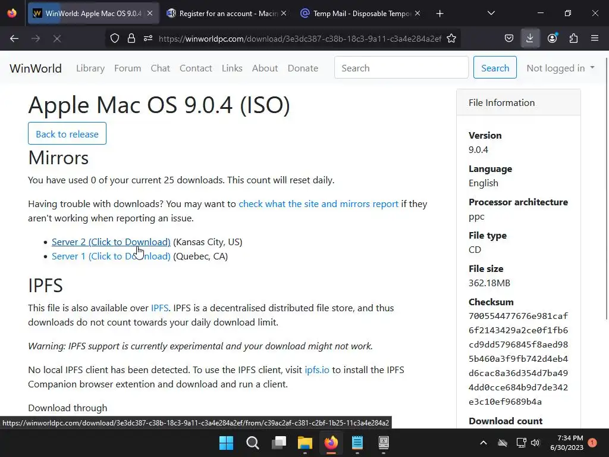Image resolution: width=609 pixels, height=457 pixels.
Task: Click the Back to release button
Action: click(67, 134)
